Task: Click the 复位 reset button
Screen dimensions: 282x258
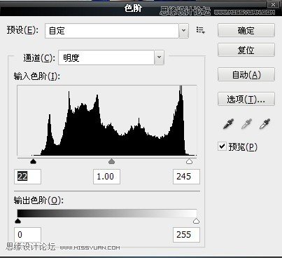Action: 246,50
